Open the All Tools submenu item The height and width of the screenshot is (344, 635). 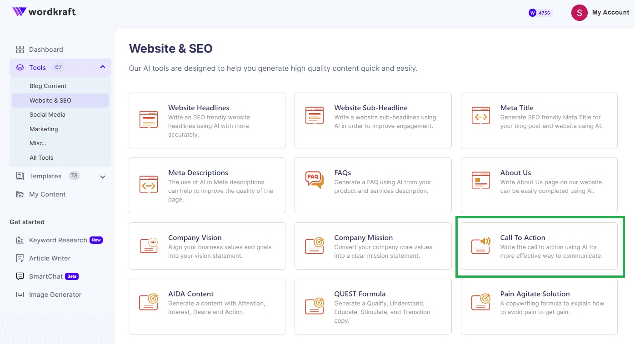[41, 158]
